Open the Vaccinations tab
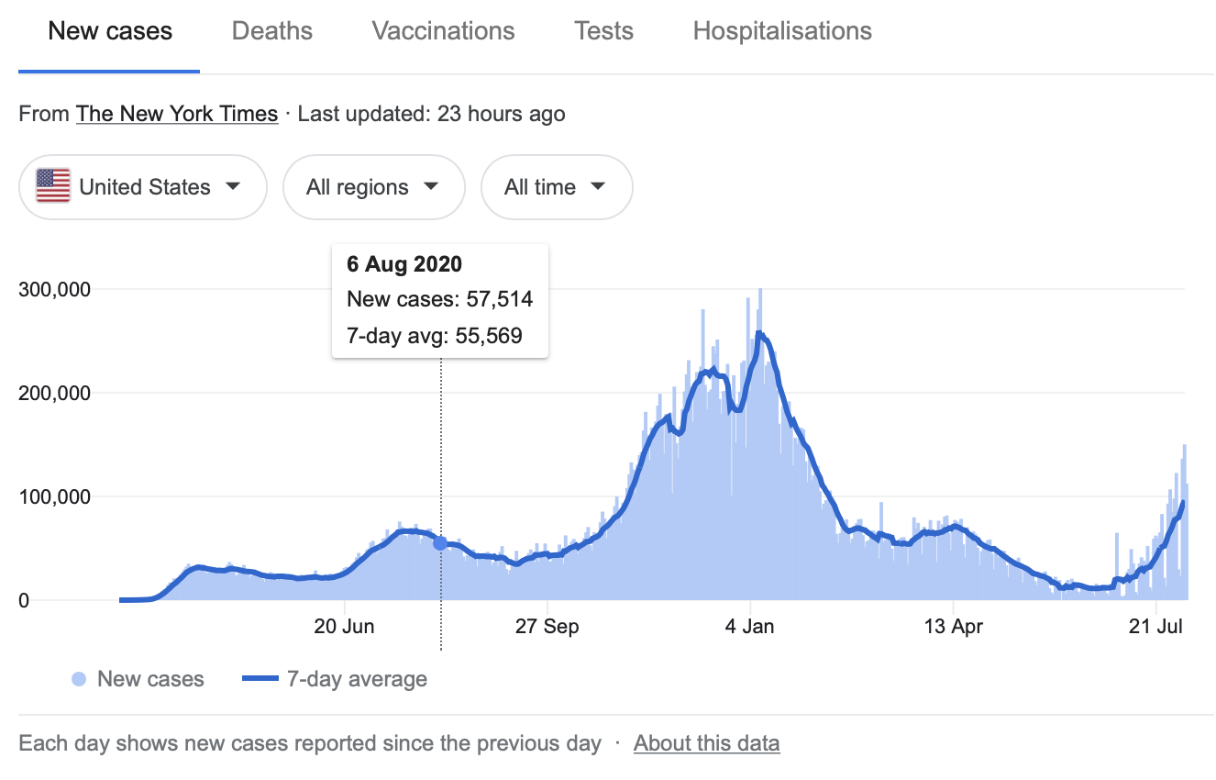Image resolution: width=1216 pixels, height=780 pixels. coord(443,31)
